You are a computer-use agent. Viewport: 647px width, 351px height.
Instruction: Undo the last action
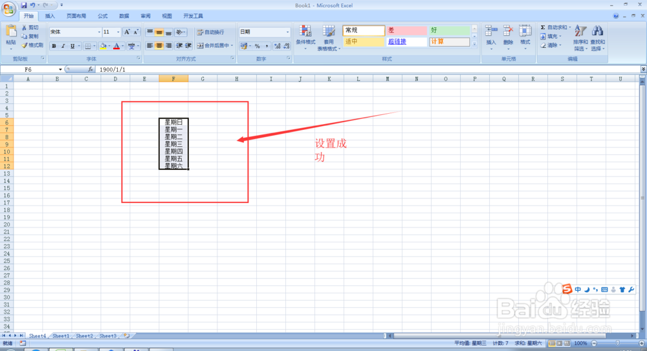[x=32, y=5]
